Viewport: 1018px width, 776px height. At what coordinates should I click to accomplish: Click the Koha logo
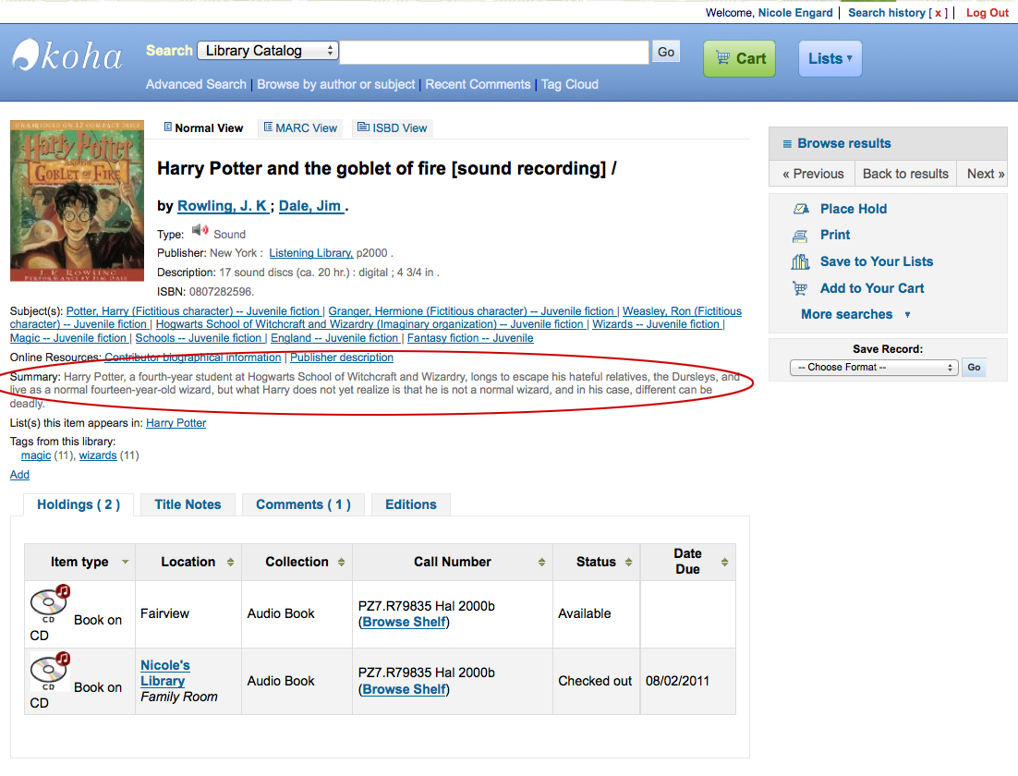[67, 55]
